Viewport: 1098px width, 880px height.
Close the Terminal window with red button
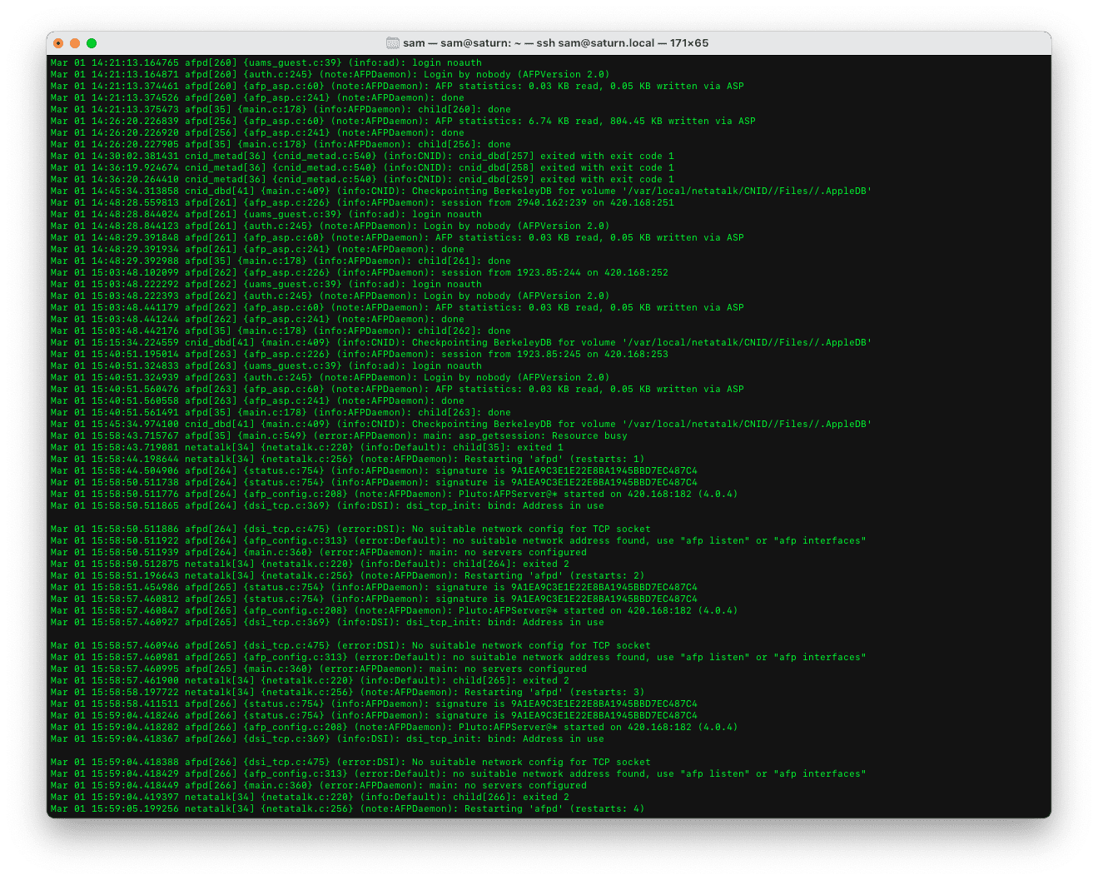[x=58, y=43]
